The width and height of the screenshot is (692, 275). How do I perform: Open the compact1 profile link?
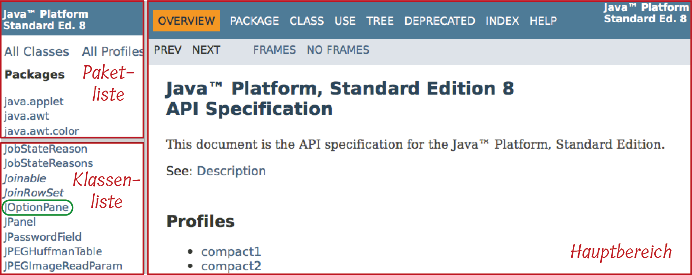coord(231,252)
